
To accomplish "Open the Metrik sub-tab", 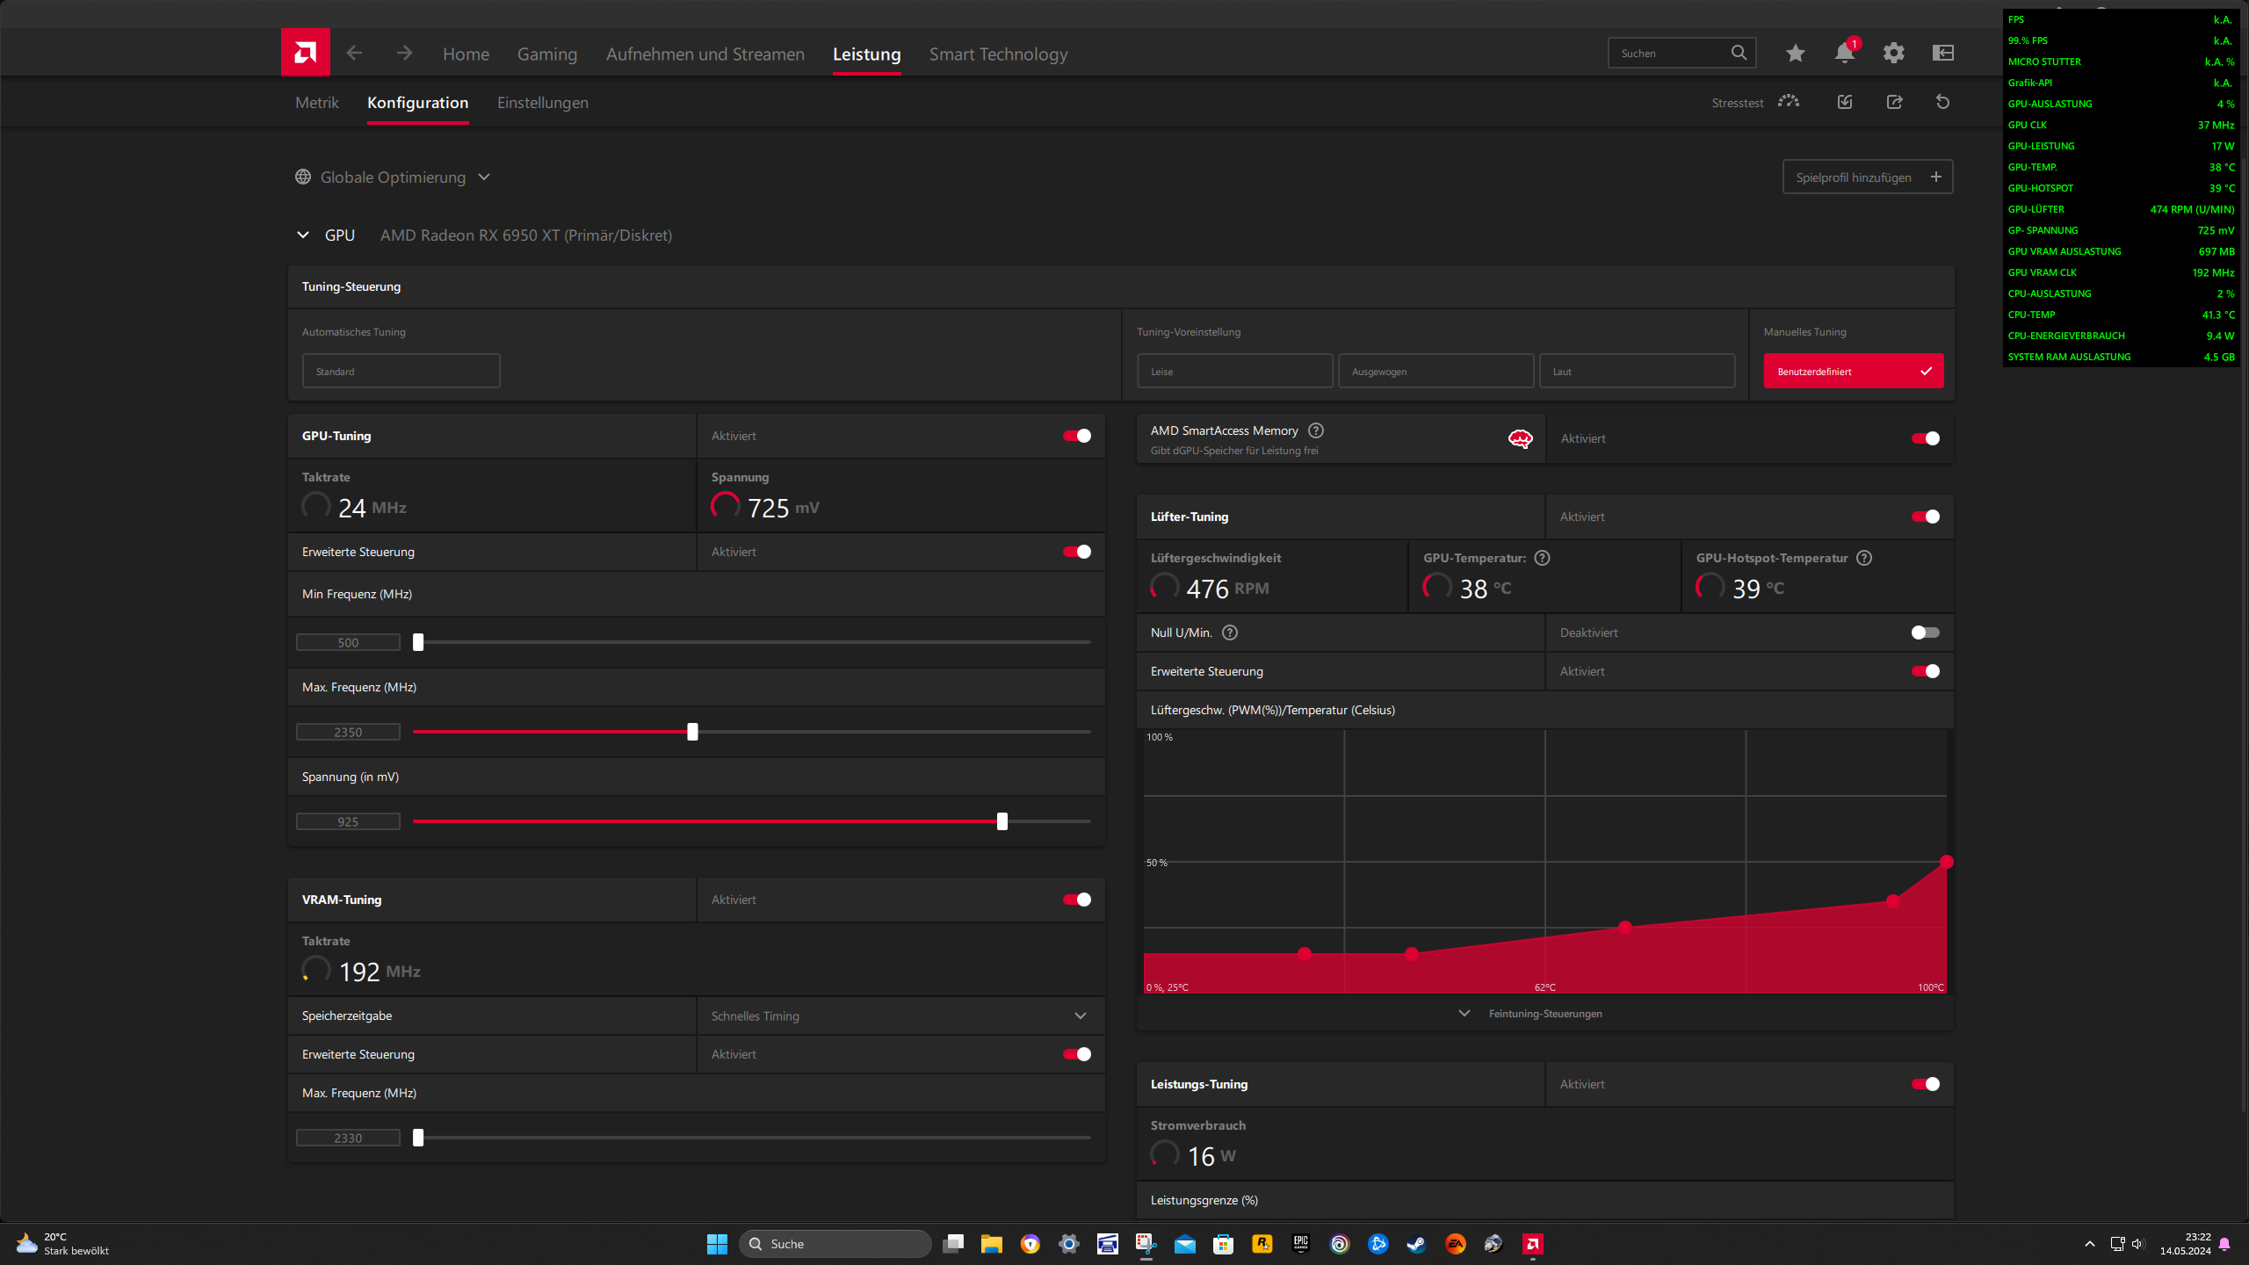I will (x=316, y=103).
